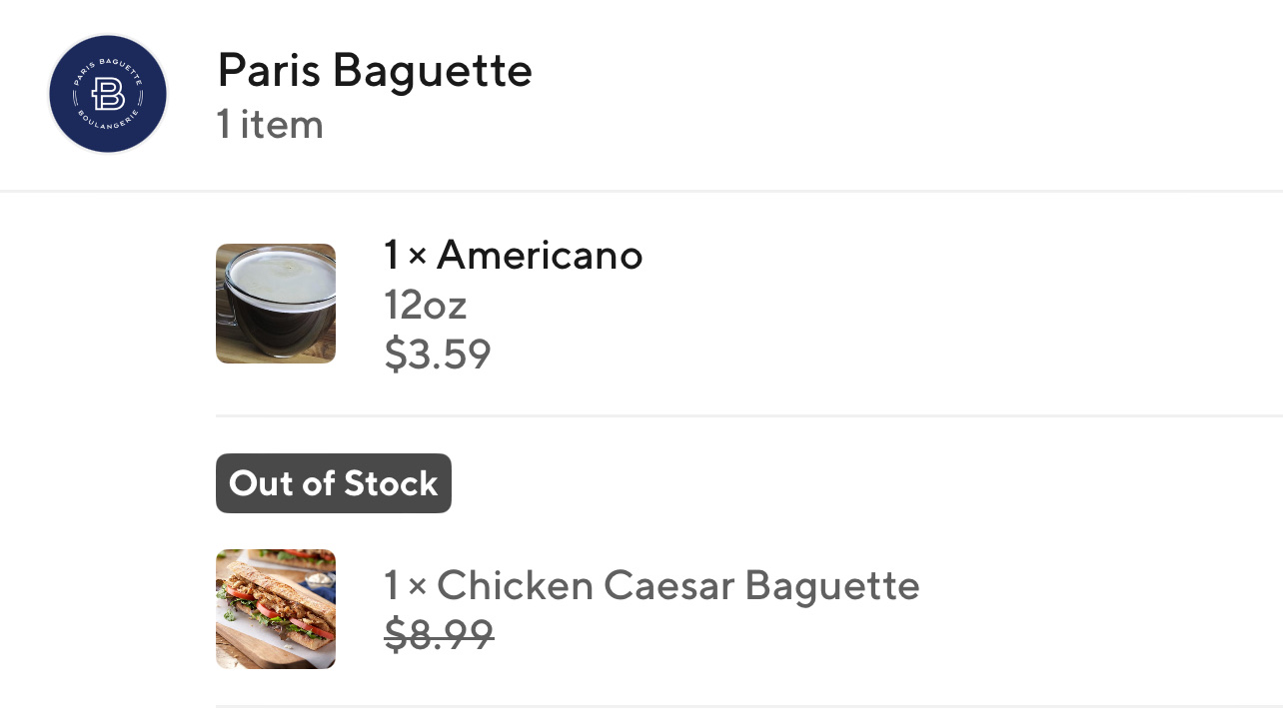The image size is (1283, 728).
Task: Click the multiplication sign beside Chicken Caesar Baguette
Action: coord(417,586)
